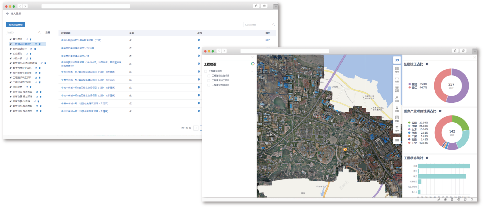483x207 pixels.
Task: Click back arrow in front window's browser bar
Action: pos(220,50)
